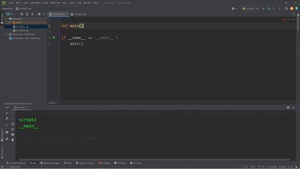Open Version Control tool window
Screen dimensions: 300x169
click(x=16, y=163)
